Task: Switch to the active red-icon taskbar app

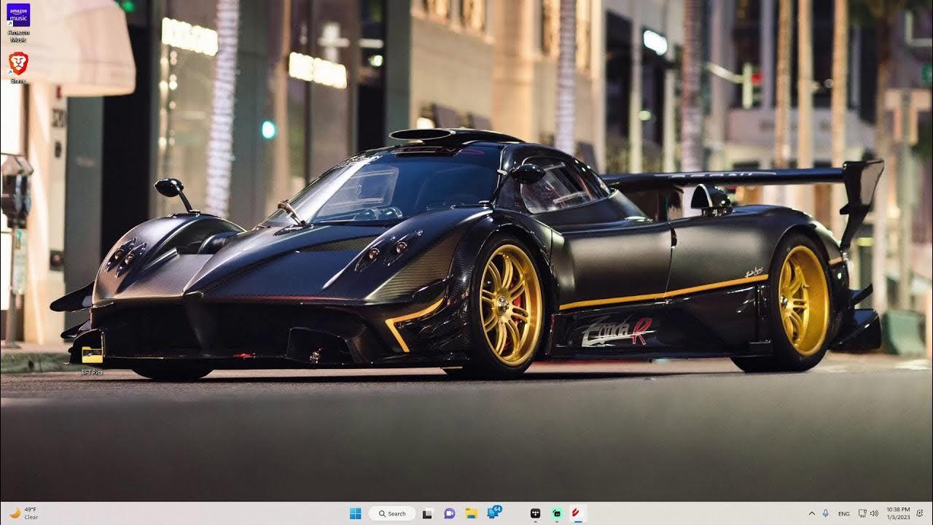Action: pos(577,513)
